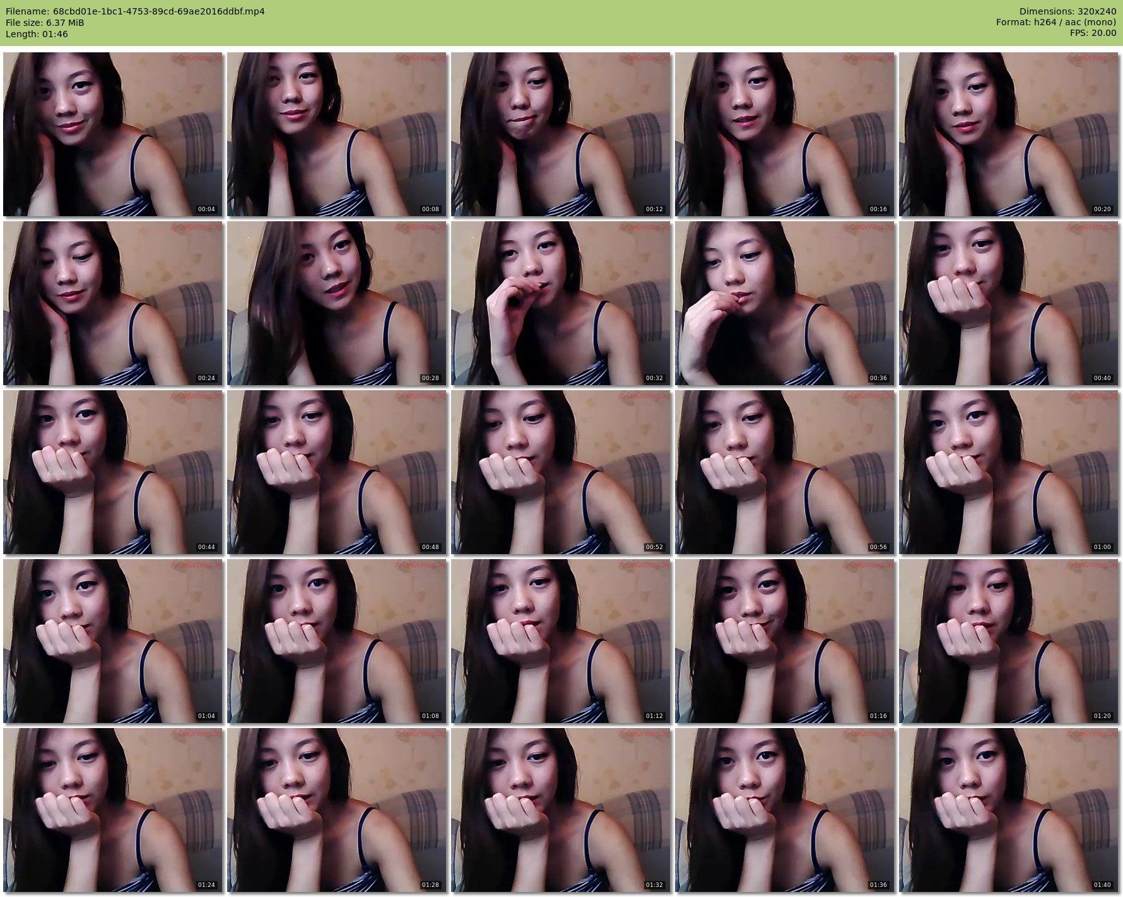Open the frame stamped 00:24
The width and height of the screenshot is (1123, 897).
tap(113, 303)
